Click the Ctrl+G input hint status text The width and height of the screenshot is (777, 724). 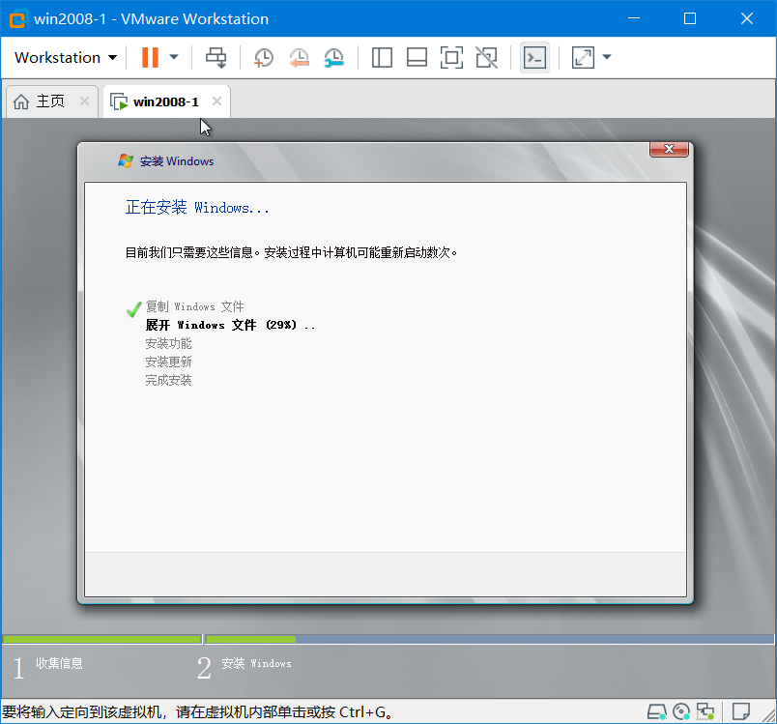coord(198,712)
